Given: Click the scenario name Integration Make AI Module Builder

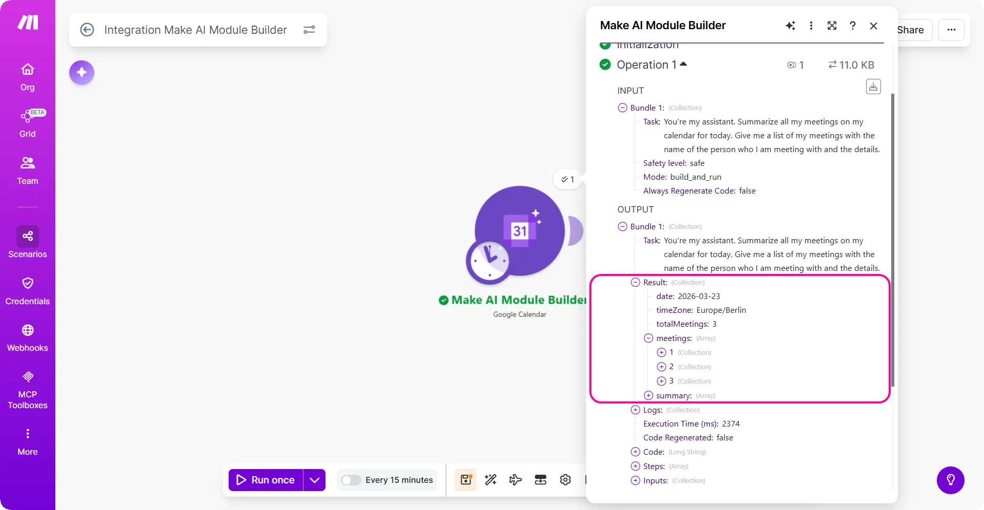Looking at the screenshot, I should tap(195, 30).
